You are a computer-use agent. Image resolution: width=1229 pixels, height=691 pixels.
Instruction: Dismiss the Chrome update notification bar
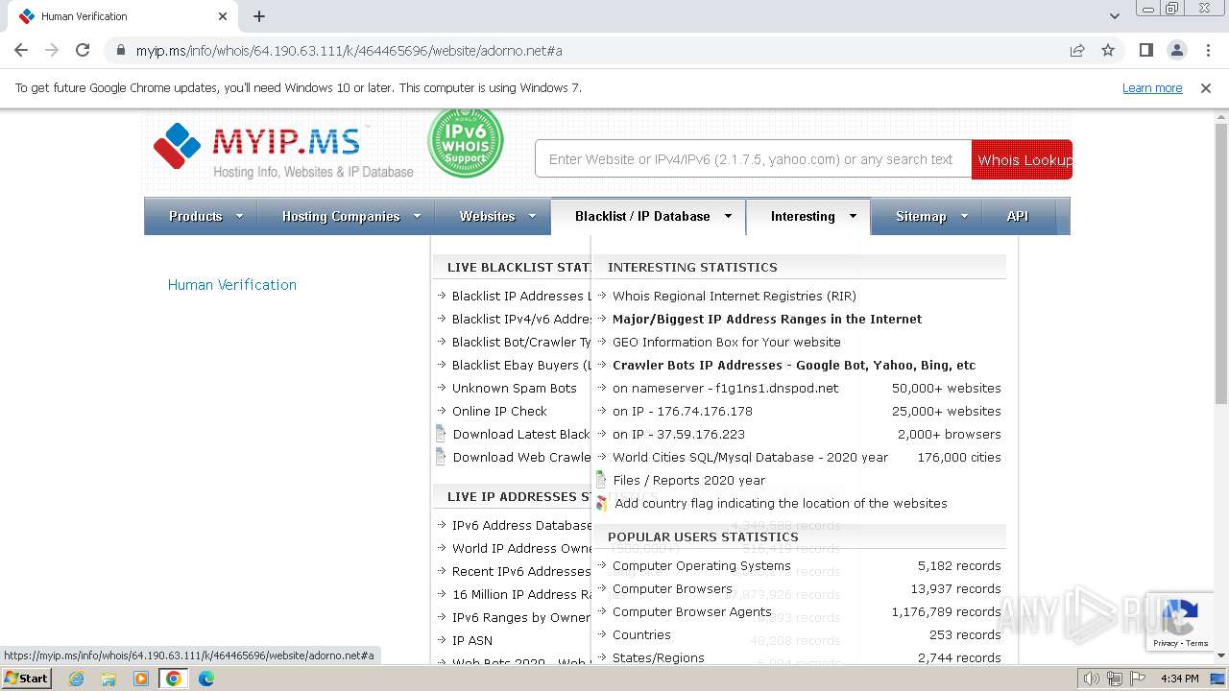pyautogui.click(x=1206, y=87)
